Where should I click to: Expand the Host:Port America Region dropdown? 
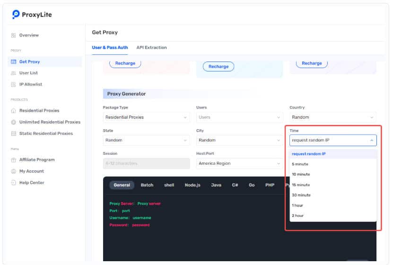tap(240, 163)
